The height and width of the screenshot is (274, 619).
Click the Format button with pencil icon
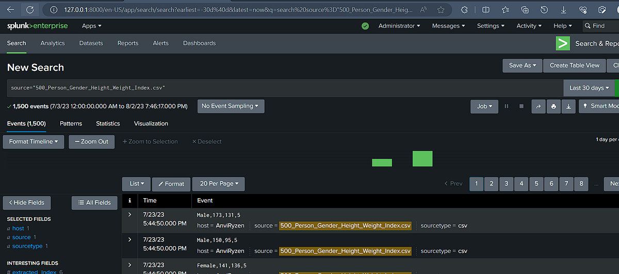[x=171, y=184]
